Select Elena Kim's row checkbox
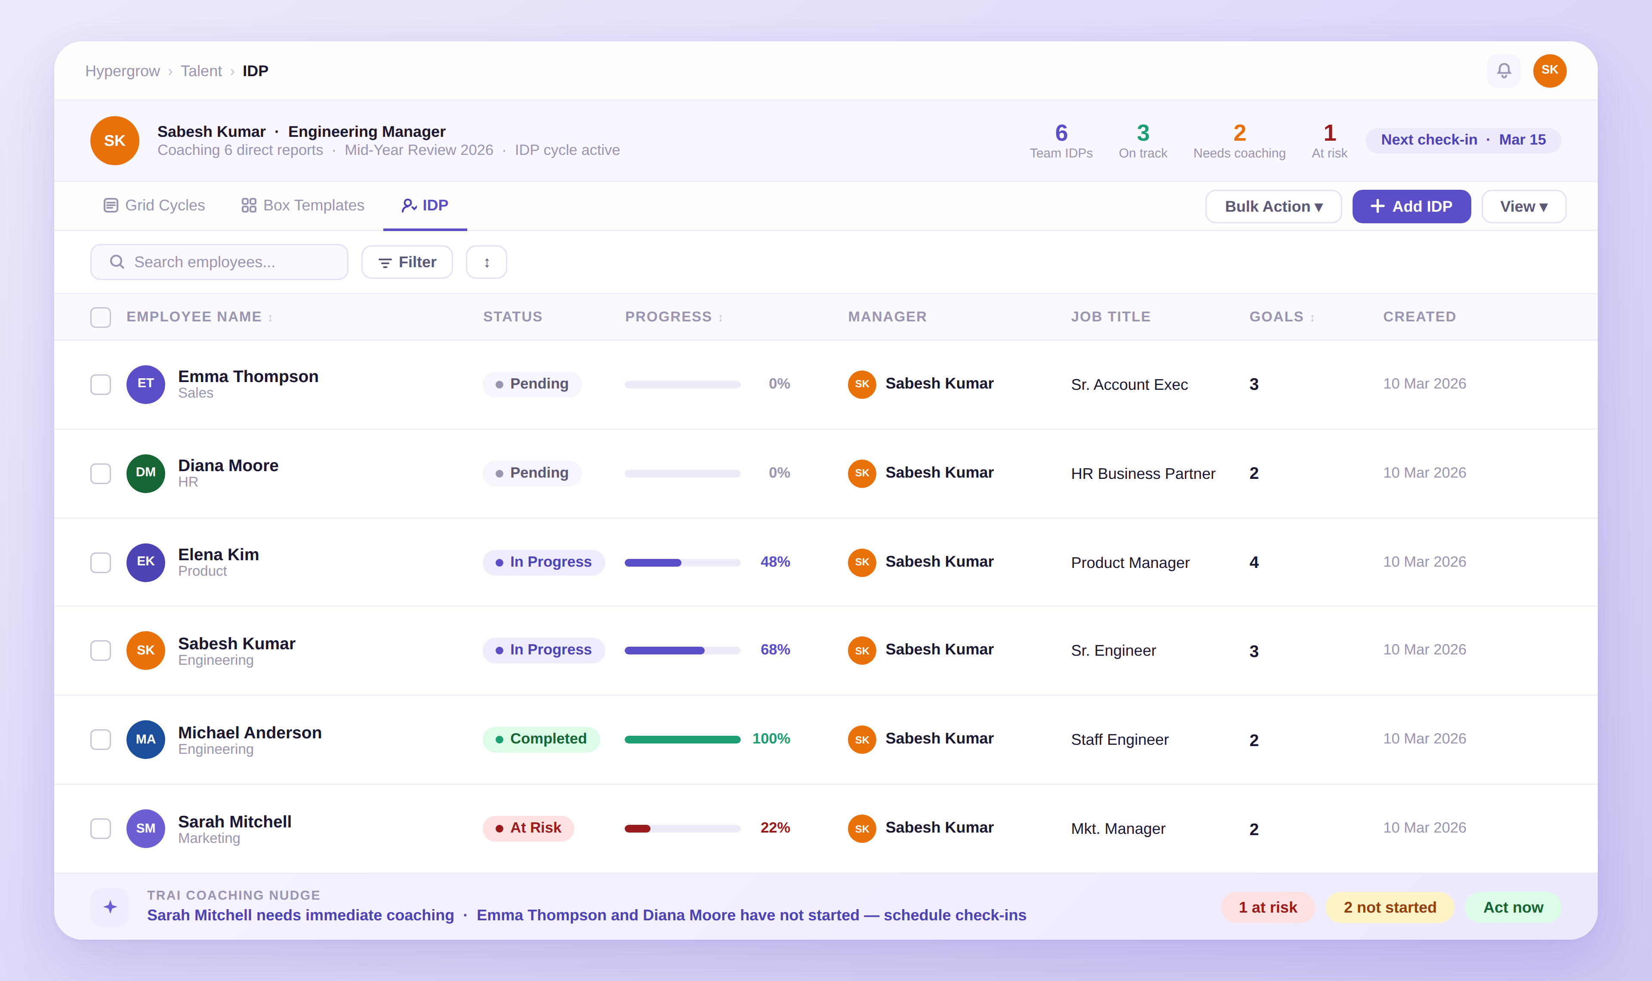Screen dimensions: 1652x981 pyautogui.click(x=100, y=562)
